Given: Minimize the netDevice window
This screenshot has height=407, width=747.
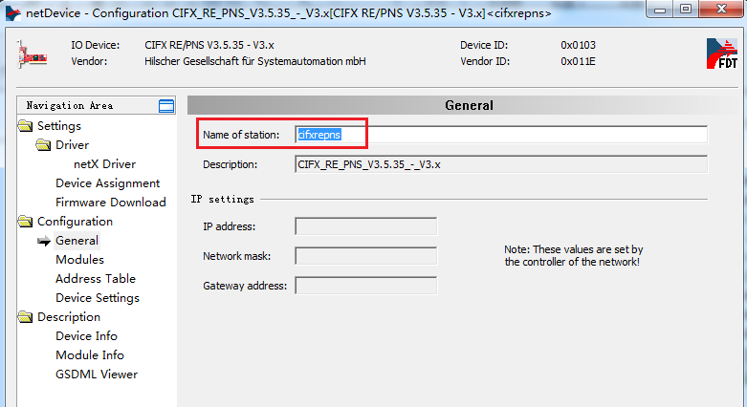Looking at the screenshot, I should [x=660, y=10].
